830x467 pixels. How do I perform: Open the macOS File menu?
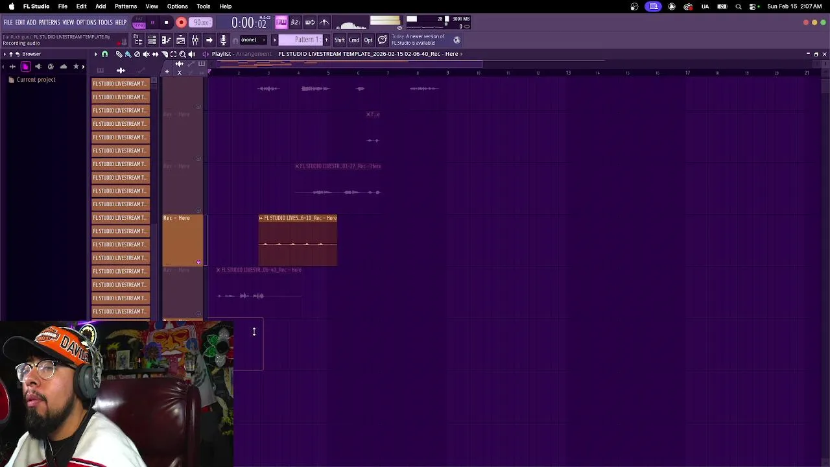pyautogui.click(x=63, y=6)
